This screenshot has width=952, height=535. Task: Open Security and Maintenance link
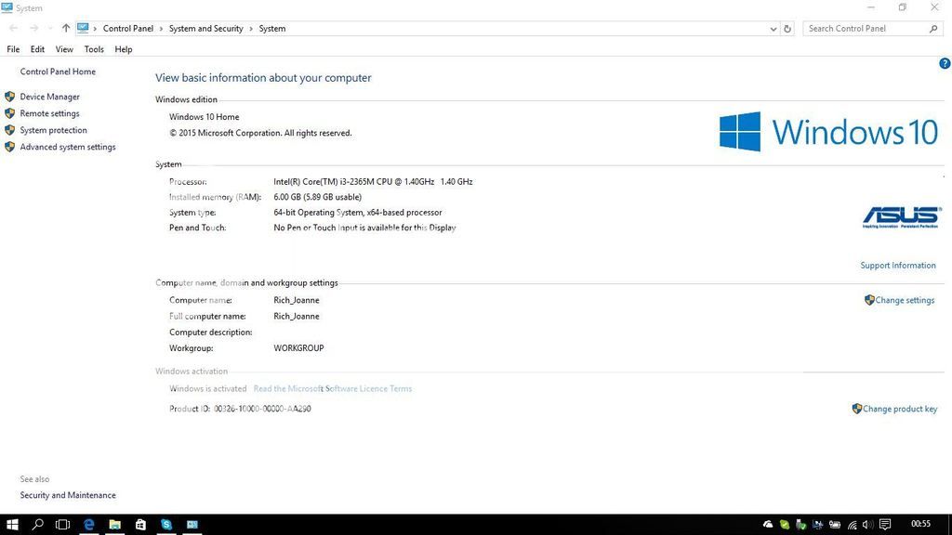tap(67, 495)
